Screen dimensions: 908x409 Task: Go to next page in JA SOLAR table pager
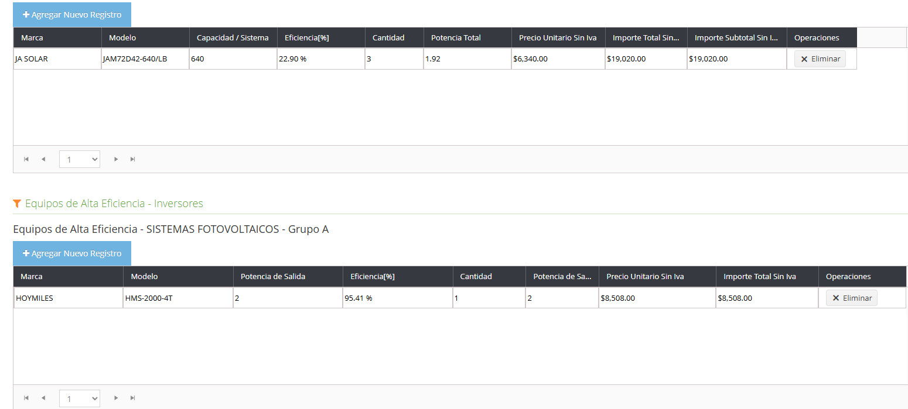116,159
